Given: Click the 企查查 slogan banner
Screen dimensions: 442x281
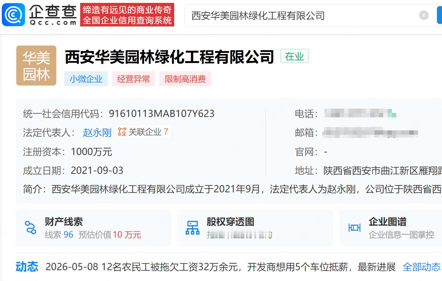Looking at the screenshot, I should [127, 15].
